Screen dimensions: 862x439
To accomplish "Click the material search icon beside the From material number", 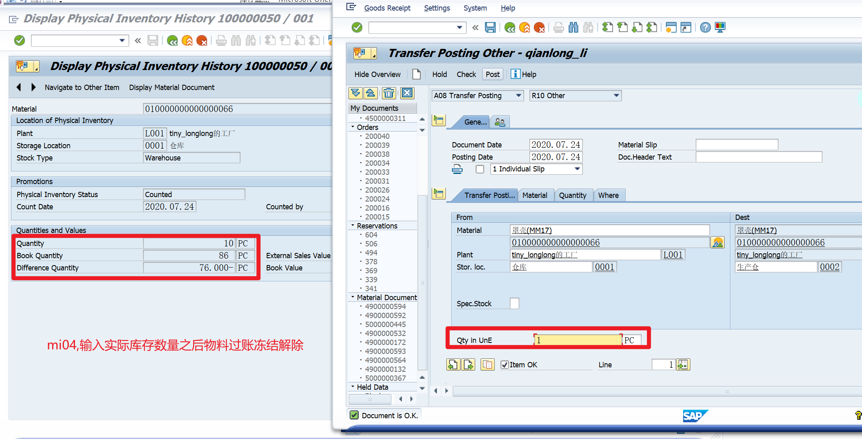I will (x=717, y=242).
